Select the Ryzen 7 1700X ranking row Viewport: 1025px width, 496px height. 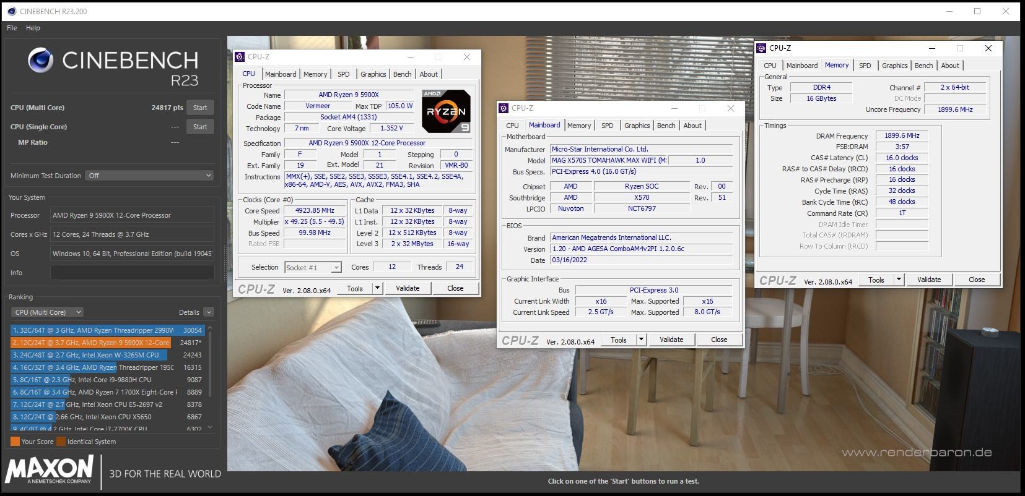(x=107, y=392)
